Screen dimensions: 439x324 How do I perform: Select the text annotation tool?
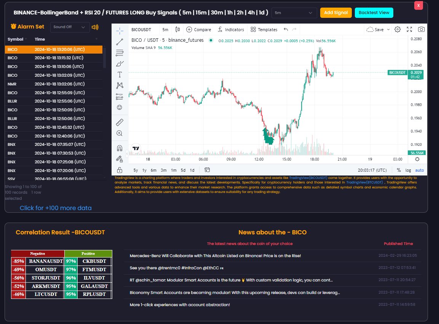[120, 74]
